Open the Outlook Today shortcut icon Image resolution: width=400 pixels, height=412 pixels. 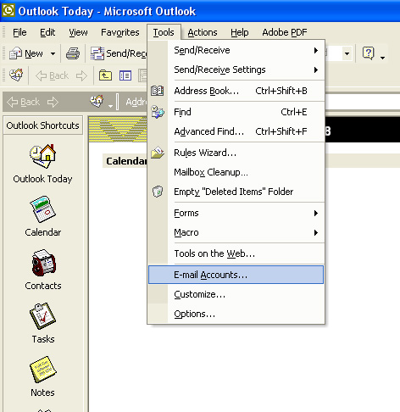[43, 156]
